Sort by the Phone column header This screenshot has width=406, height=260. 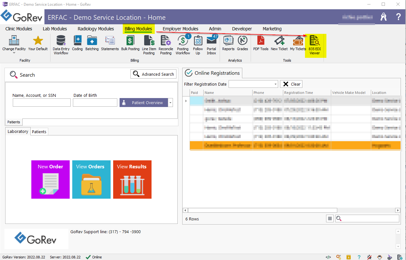pyautogui.click(x=268, y=93)
